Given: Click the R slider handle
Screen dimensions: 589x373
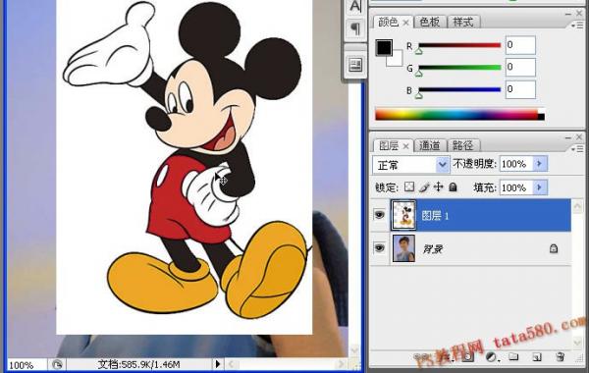Looking at the screenshot, I should [419, 50].
